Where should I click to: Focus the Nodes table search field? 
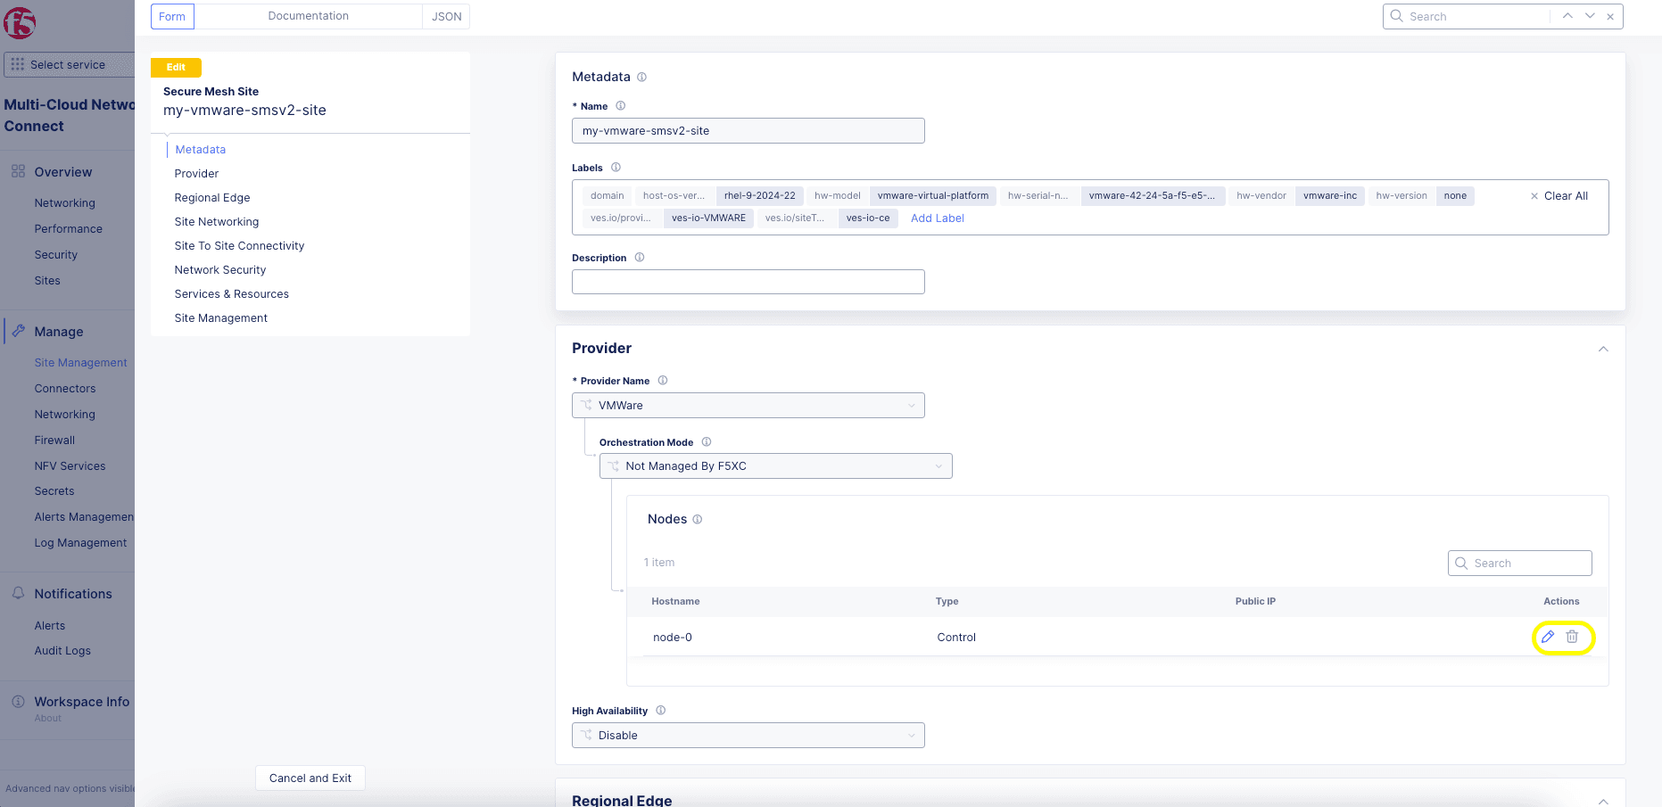click(1519, 563)
